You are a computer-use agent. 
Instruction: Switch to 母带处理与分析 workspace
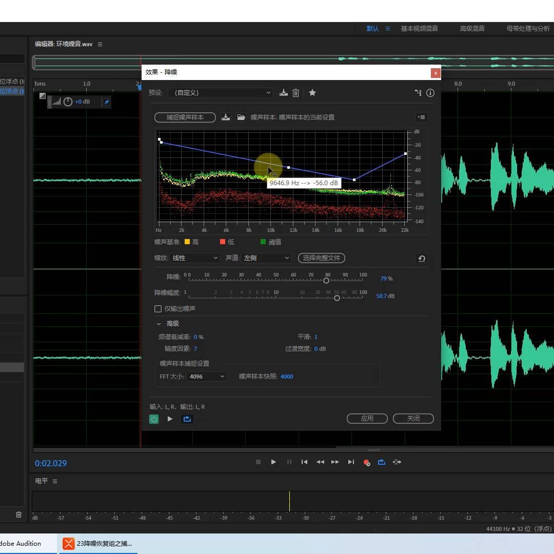(528, 29)
